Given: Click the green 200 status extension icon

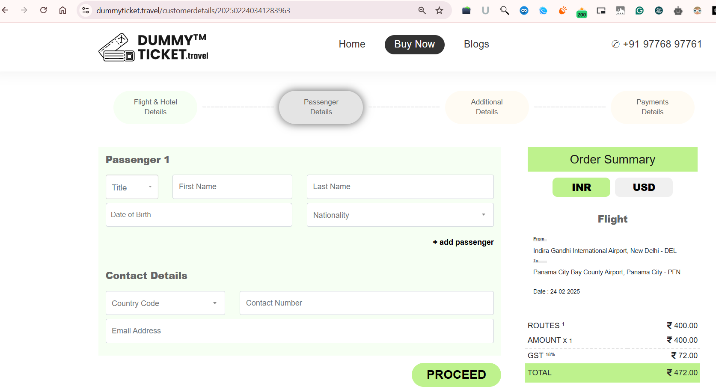Looking at the screenshot, I should [x=582, y=12].
